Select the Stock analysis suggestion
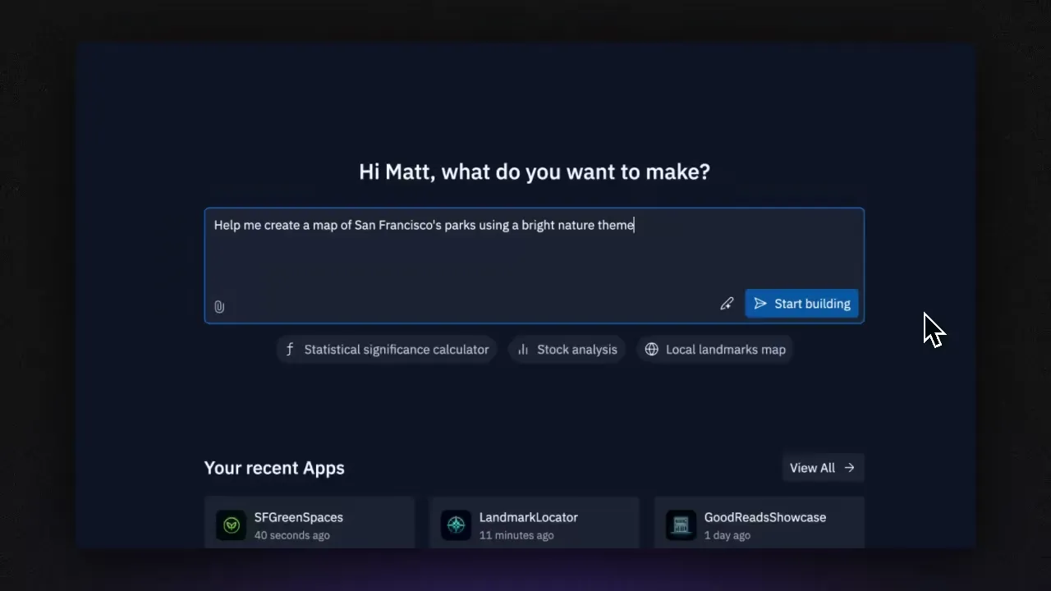Image resolution: width=1051 pixels, height=591 pixels. 576,350
